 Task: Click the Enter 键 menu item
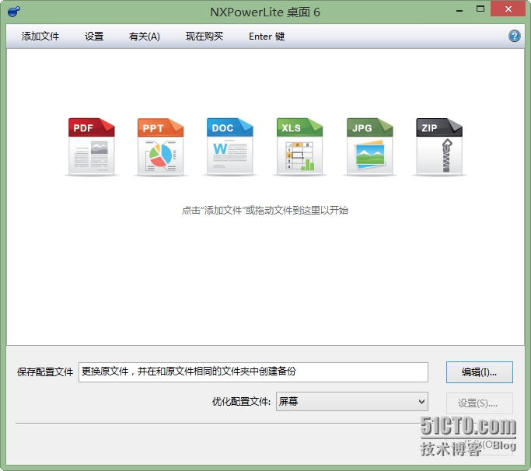[267, 37]
